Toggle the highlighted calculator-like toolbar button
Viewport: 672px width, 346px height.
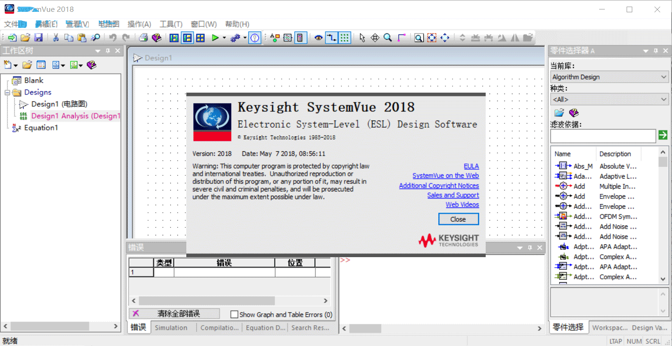300,38
